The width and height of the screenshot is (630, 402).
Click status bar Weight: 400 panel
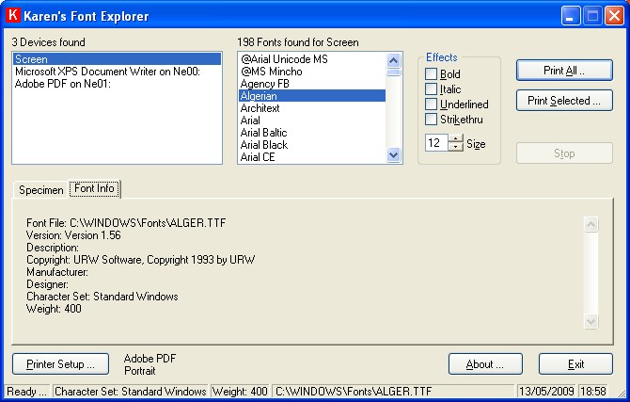[240, 391]
